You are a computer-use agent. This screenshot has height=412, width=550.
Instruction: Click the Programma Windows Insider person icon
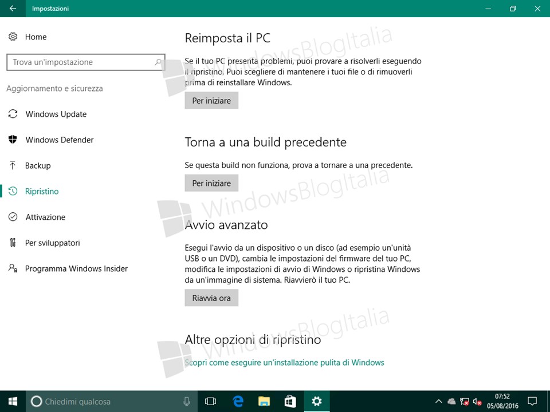pyautogui.click(x=13, y=268)
